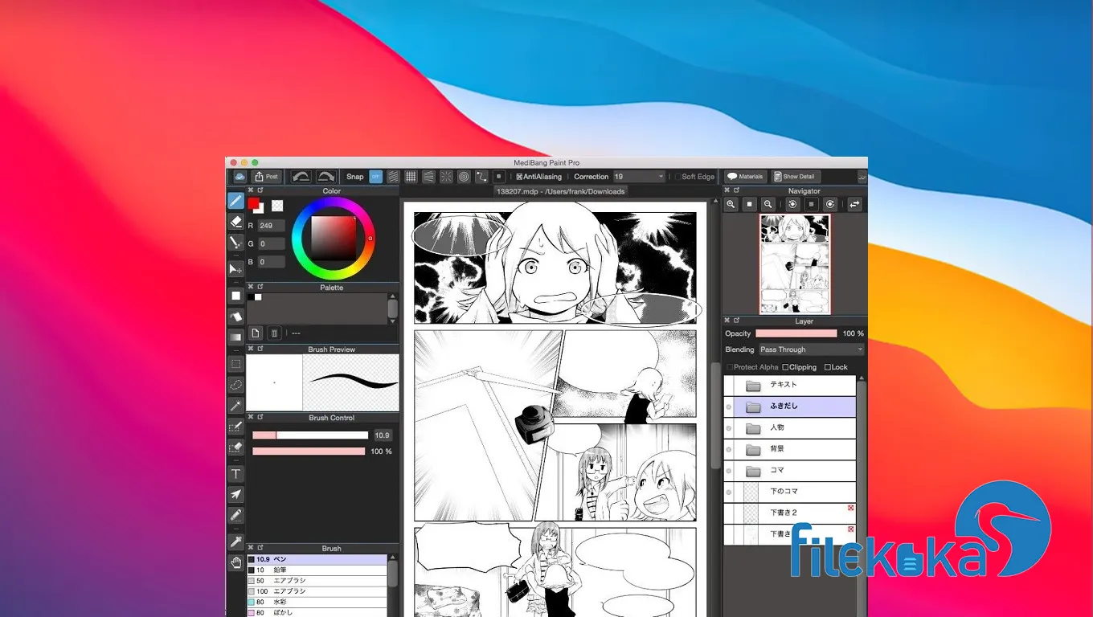Open the Materials panel button

point(745,177)
